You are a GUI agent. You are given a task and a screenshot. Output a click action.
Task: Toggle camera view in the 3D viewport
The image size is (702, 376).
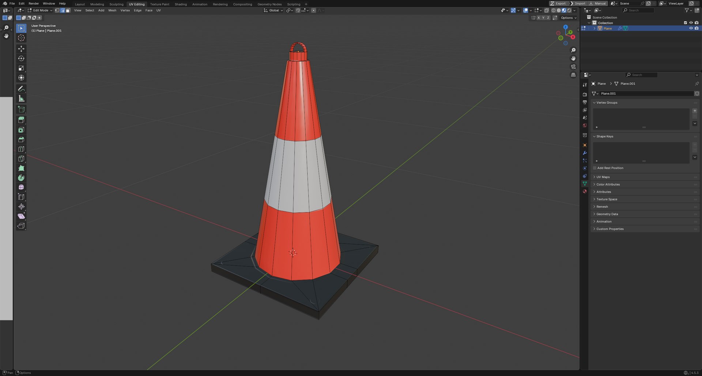(x=573, y=67)
